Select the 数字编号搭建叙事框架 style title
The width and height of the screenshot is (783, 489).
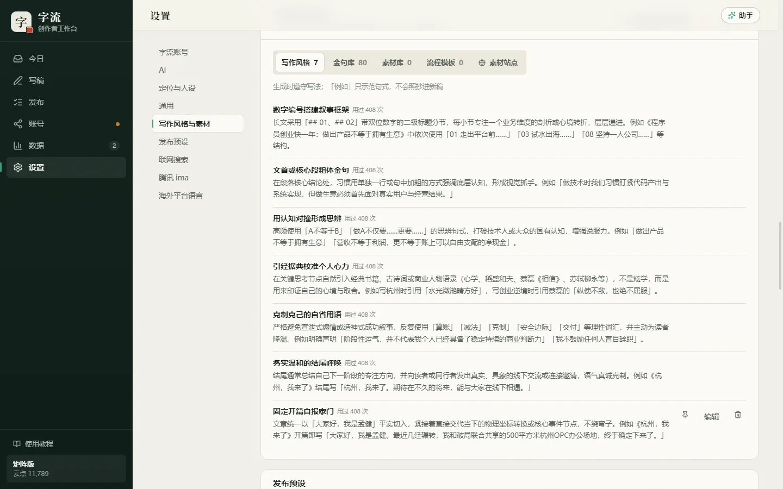[311, 110]
